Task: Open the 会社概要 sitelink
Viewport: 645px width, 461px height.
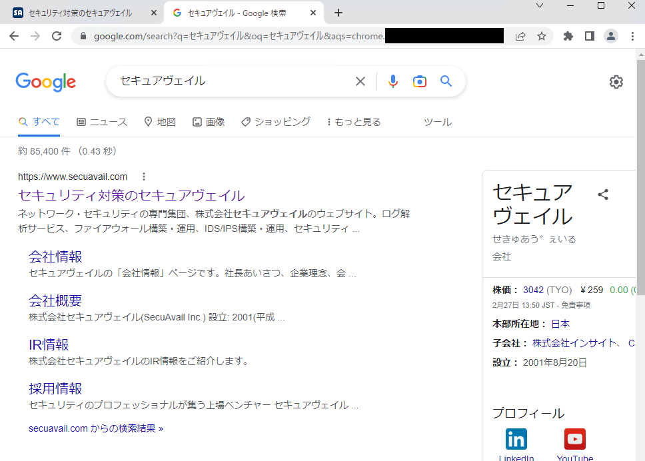Action: tap(55, 300)
